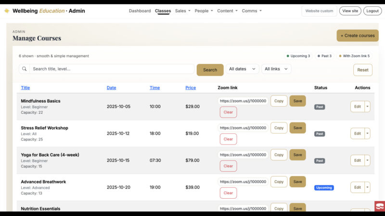The image size is (385, 216).
Task: Click the Yoga for Back Care Zoom link field
Action: [243, 155]
